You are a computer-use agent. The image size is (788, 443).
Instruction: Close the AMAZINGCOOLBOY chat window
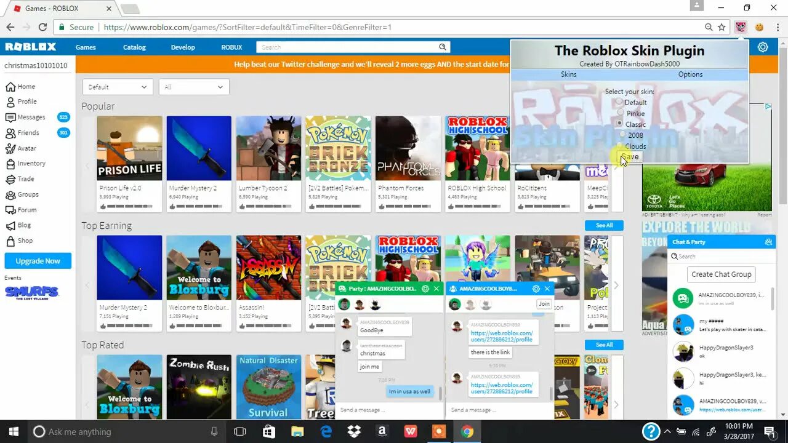click(x=547, y=289)
